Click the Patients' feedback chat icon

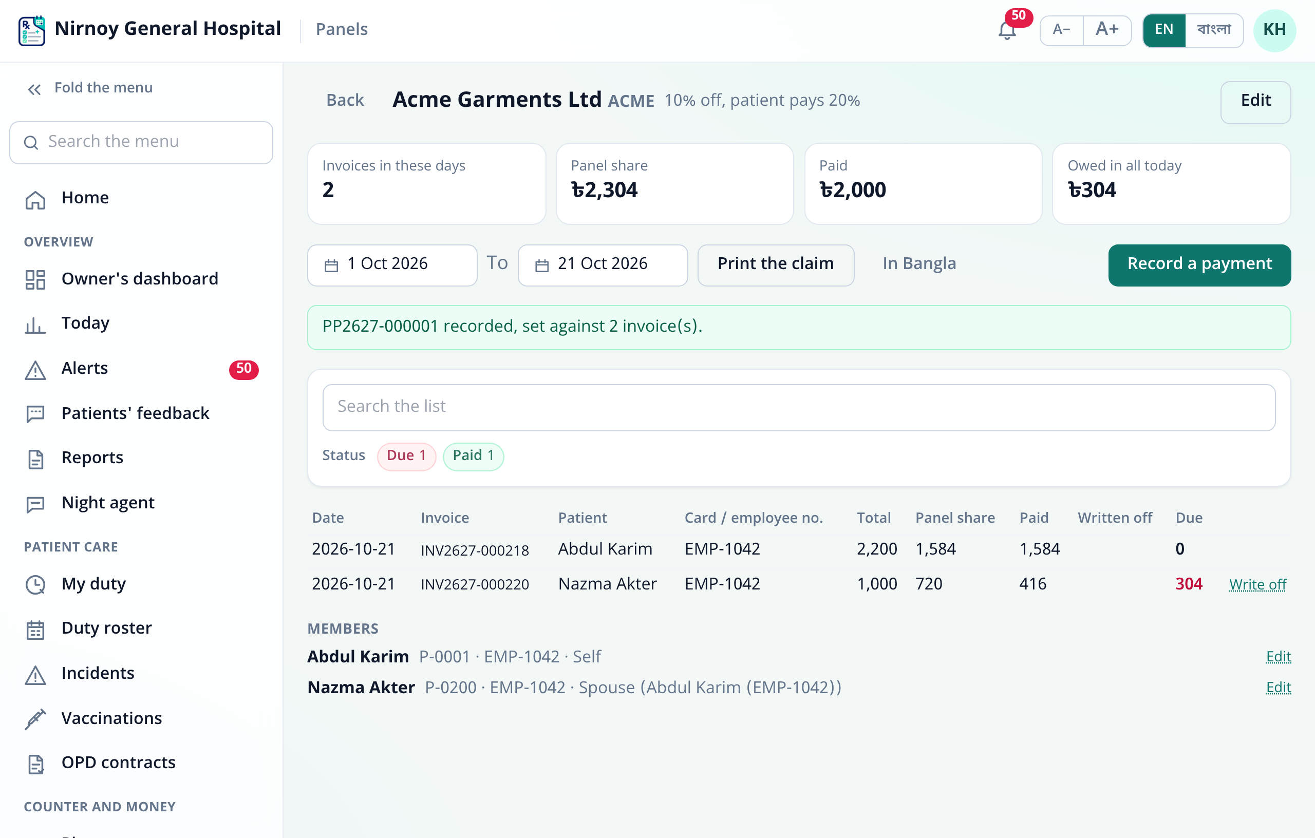click(35, 414)
